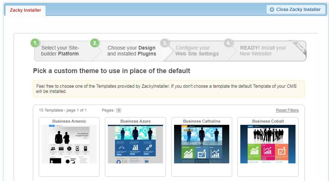Image resolution: width=329 pixels, height=181 pixels.
Task: Click the green step 2 number badge
Action: 95,43
